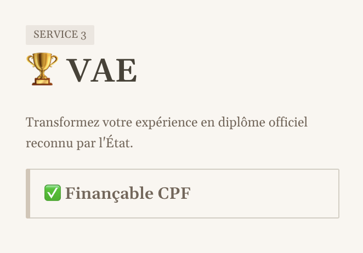This screenshot has width=363, height=253.
Task: Click the word 'SERVICE' in the badge
Action: 56,34
